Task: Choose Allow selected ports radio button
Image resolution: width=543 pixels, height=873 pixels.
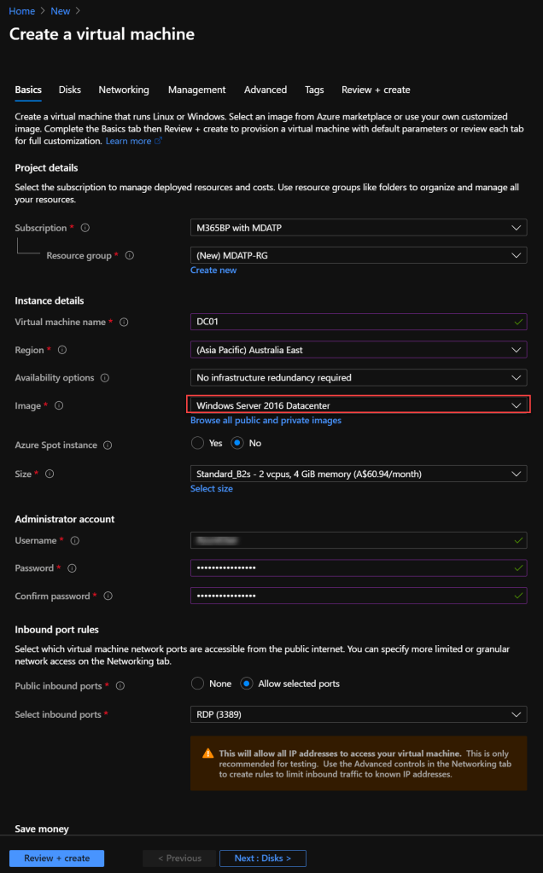Action: [x=247, y=684]
